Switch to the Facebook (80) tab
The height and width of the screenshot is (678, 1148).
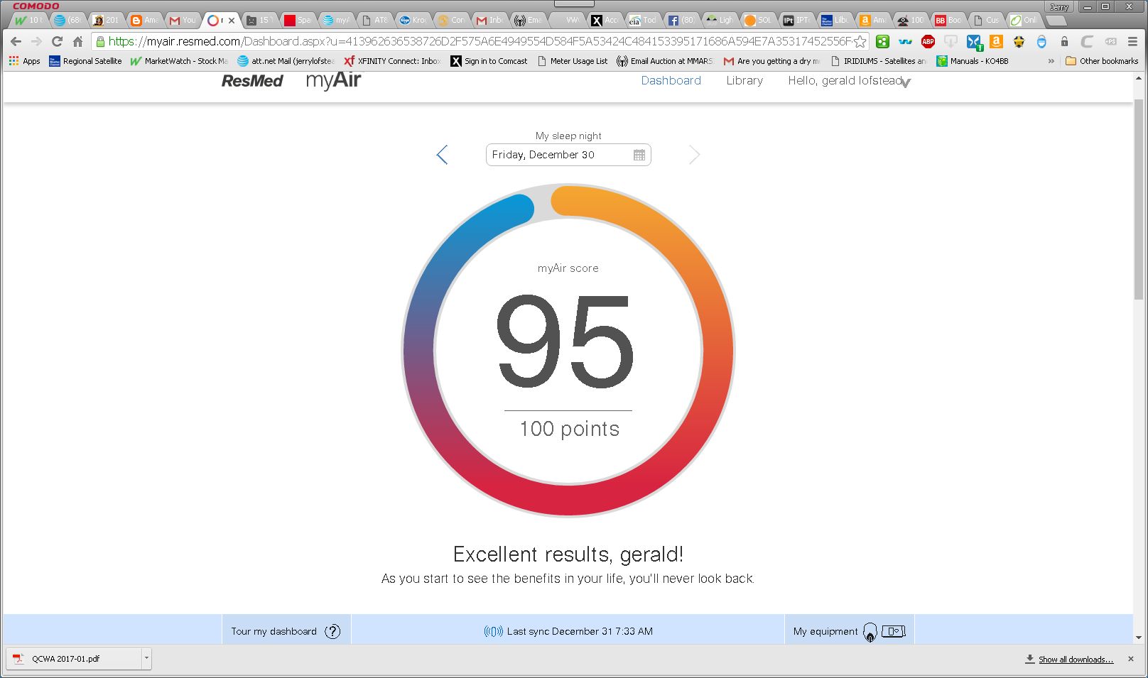[681, 20]
